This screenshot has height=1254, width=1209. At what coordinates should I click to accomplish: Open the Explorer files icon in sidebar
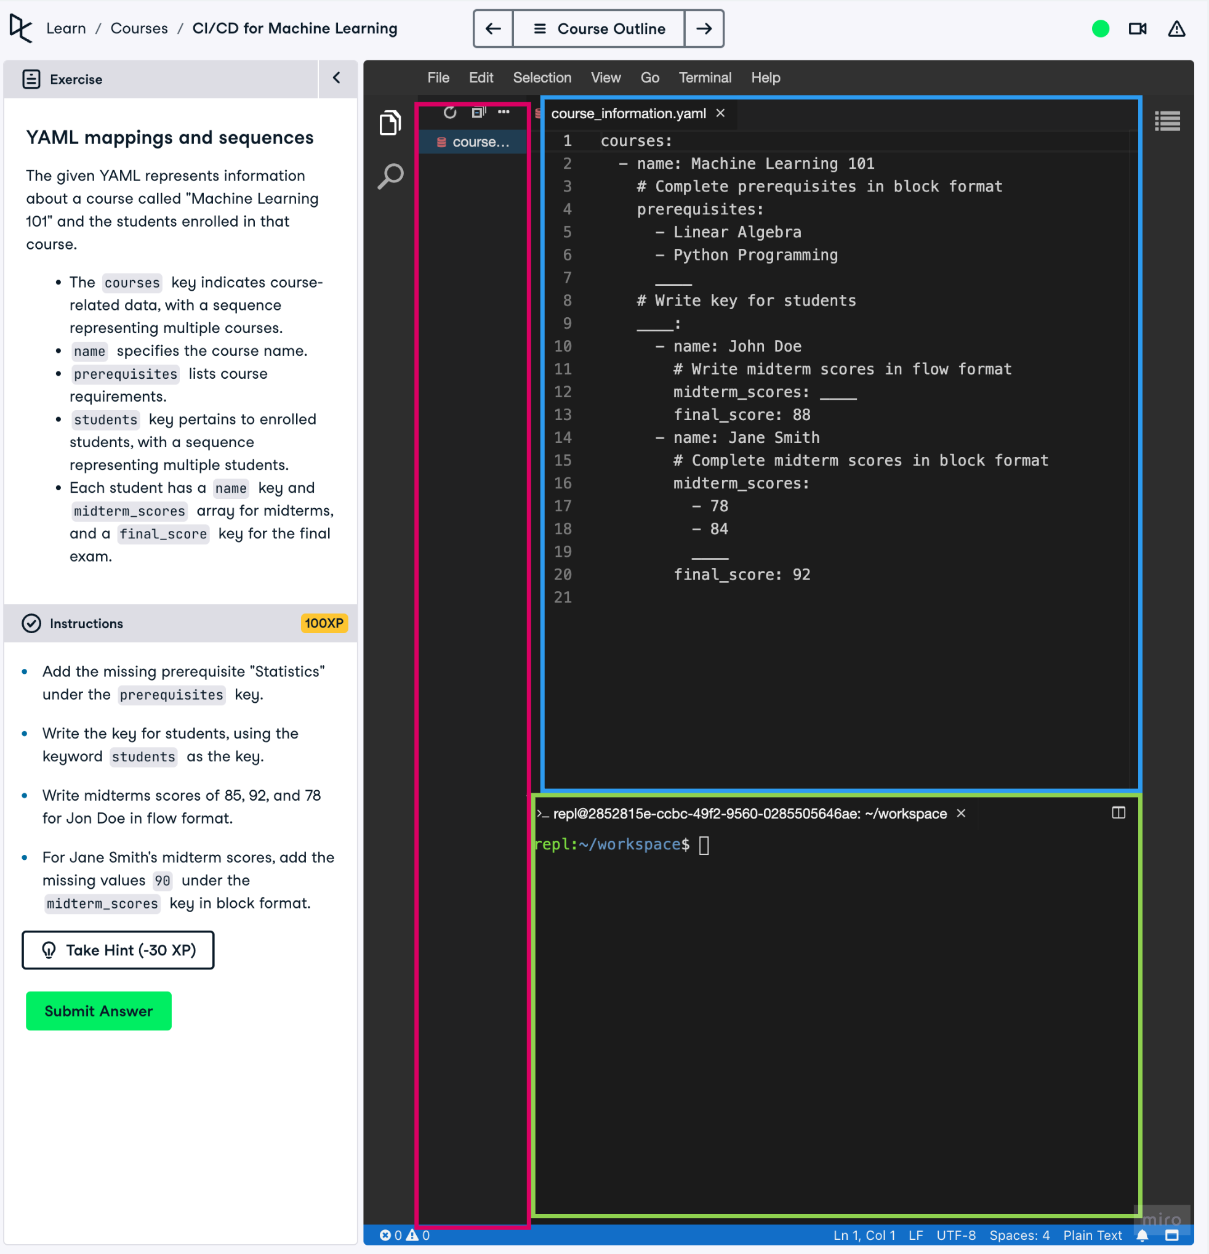390,123
